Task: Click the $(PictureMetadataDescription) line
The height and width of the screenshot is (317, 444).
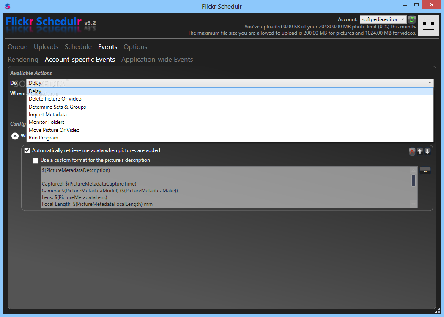Action: pos(76,170)
